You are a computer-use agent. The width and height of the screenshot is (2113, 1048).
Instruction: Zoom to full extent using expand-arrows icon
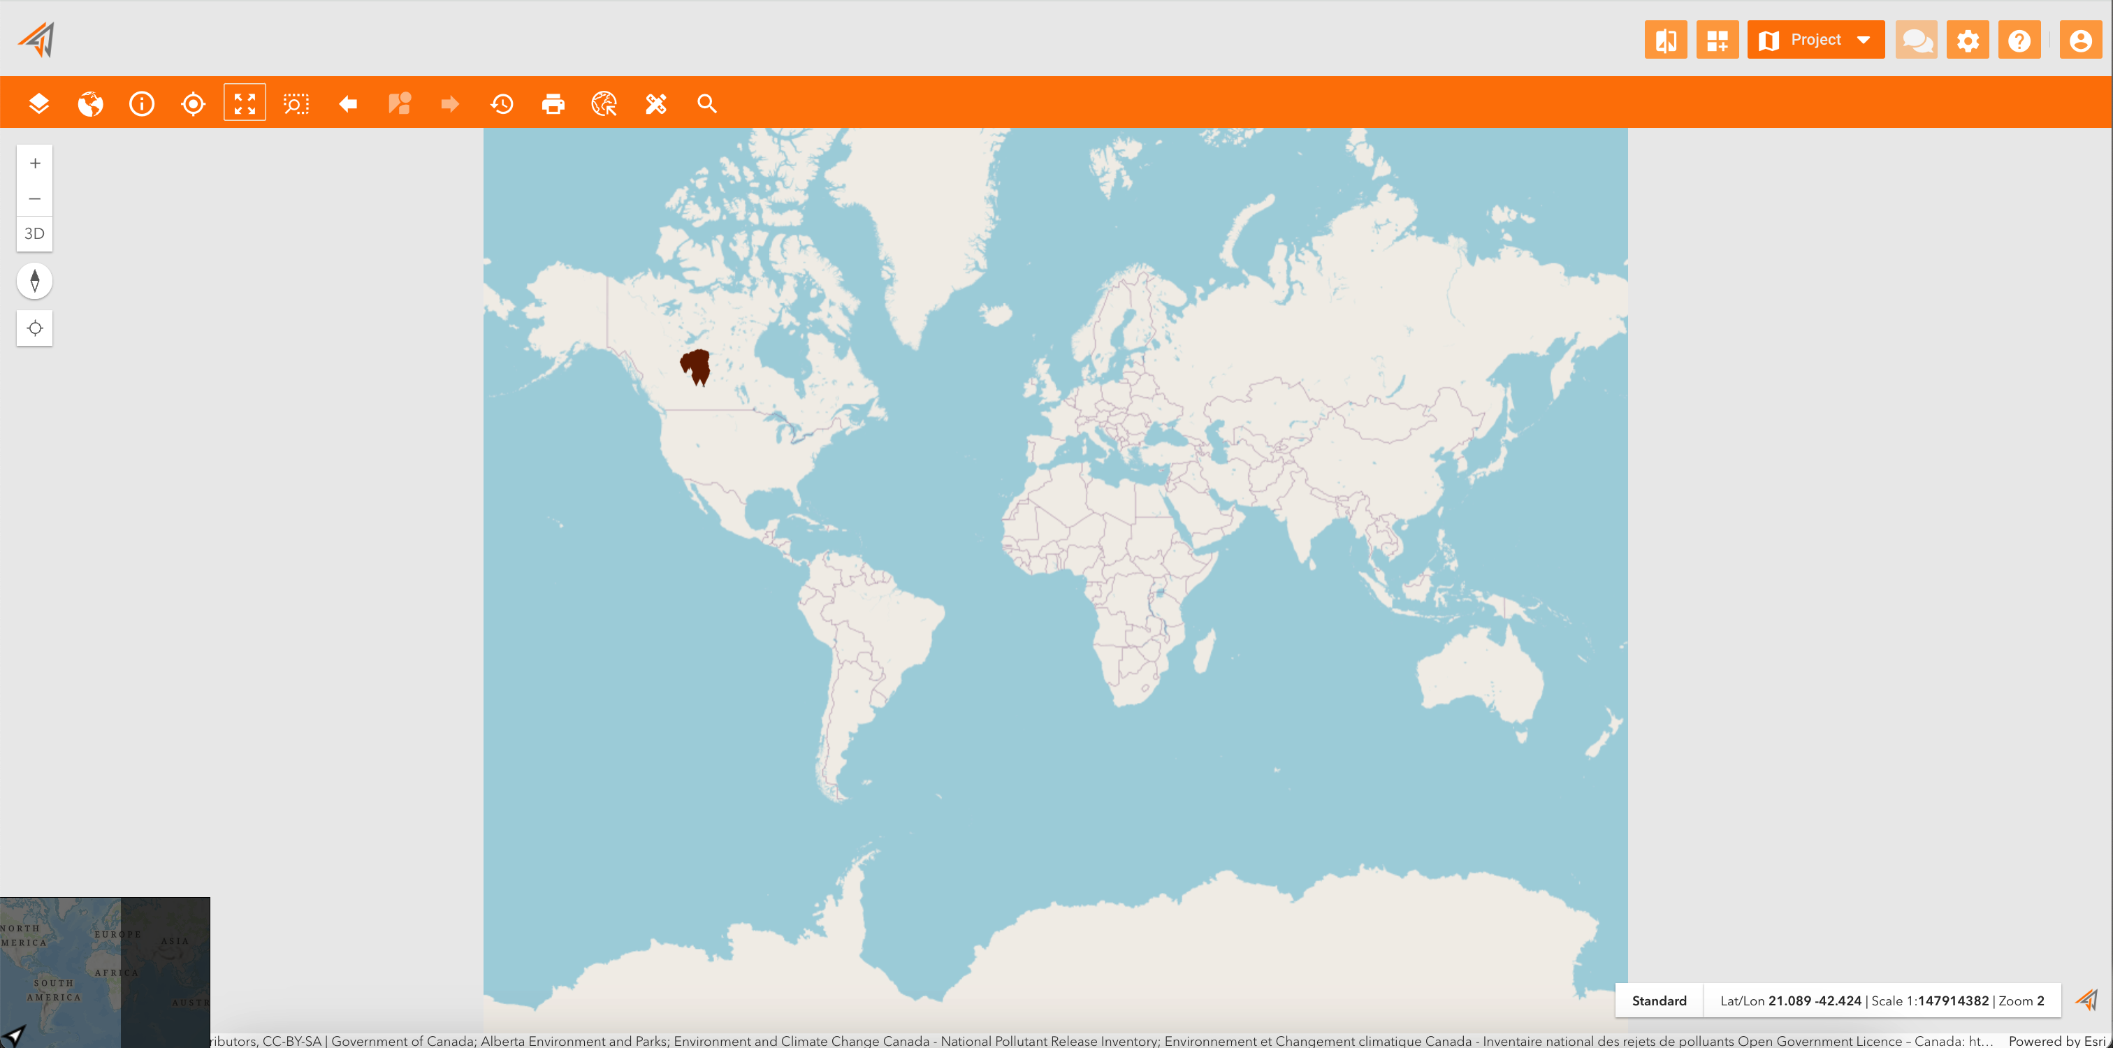tap(245, 104)
